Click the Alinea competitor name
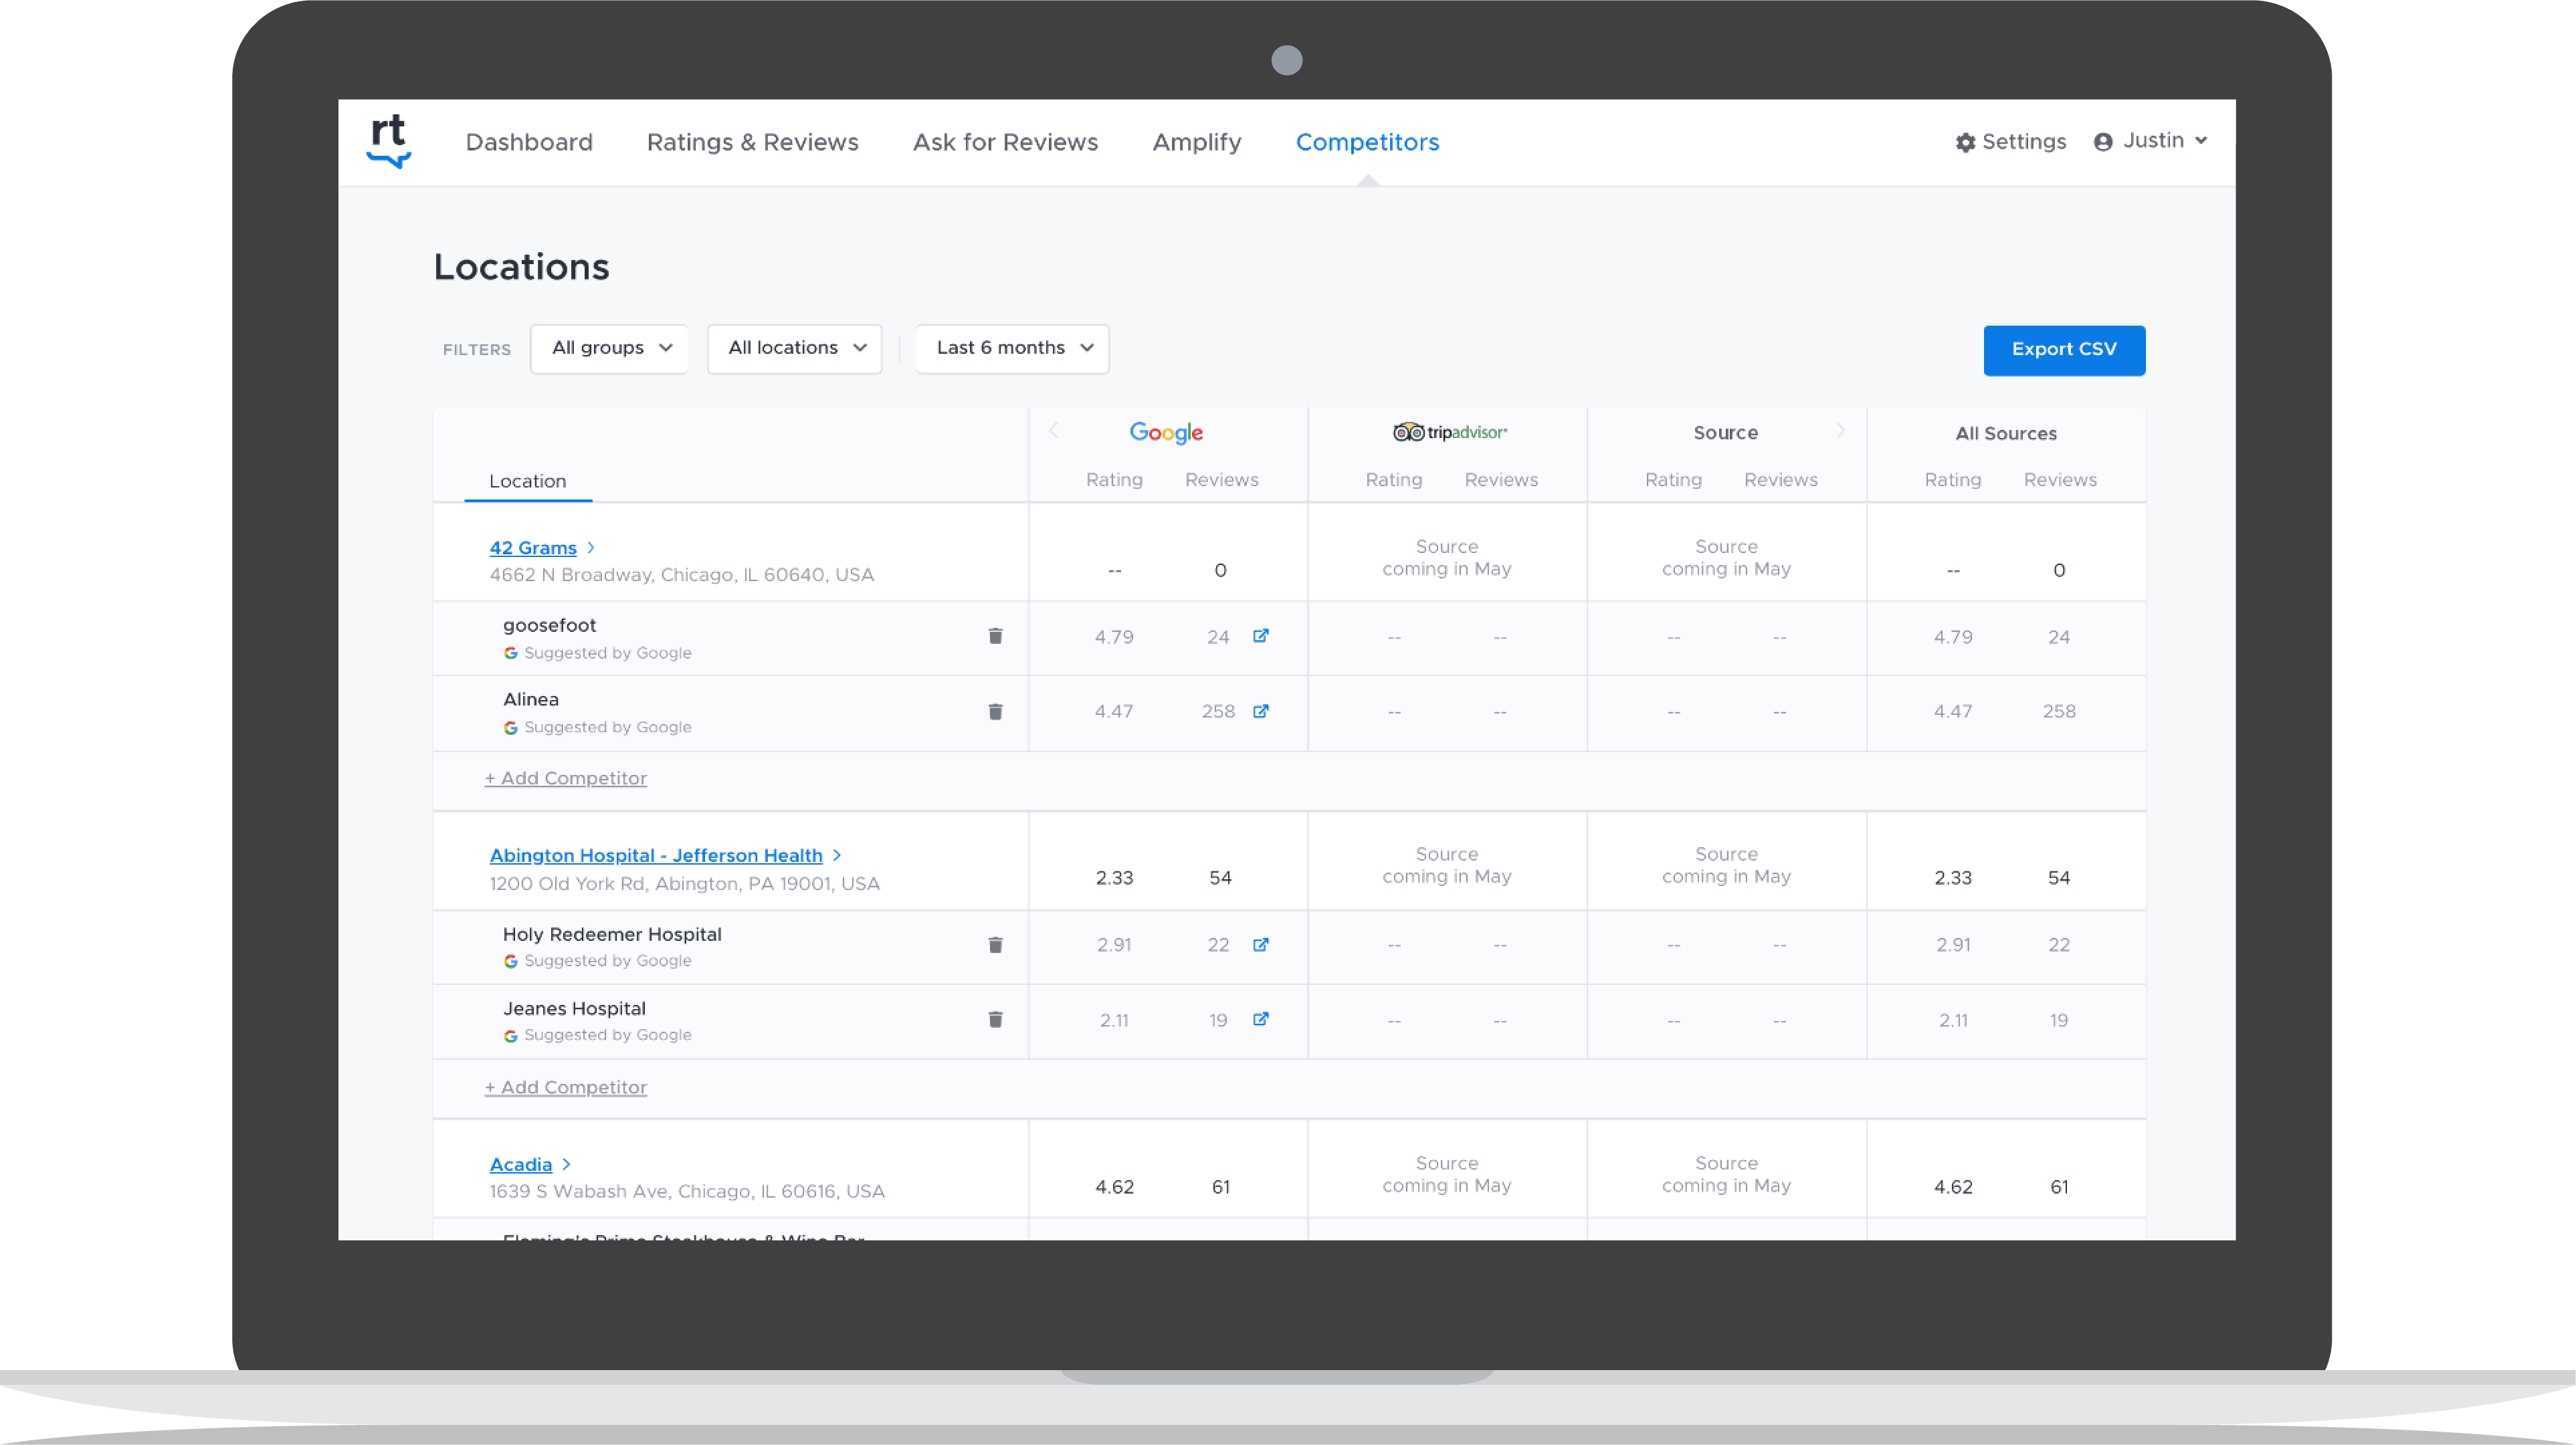The image size is (2576, 1445). (x=530, y=699)
